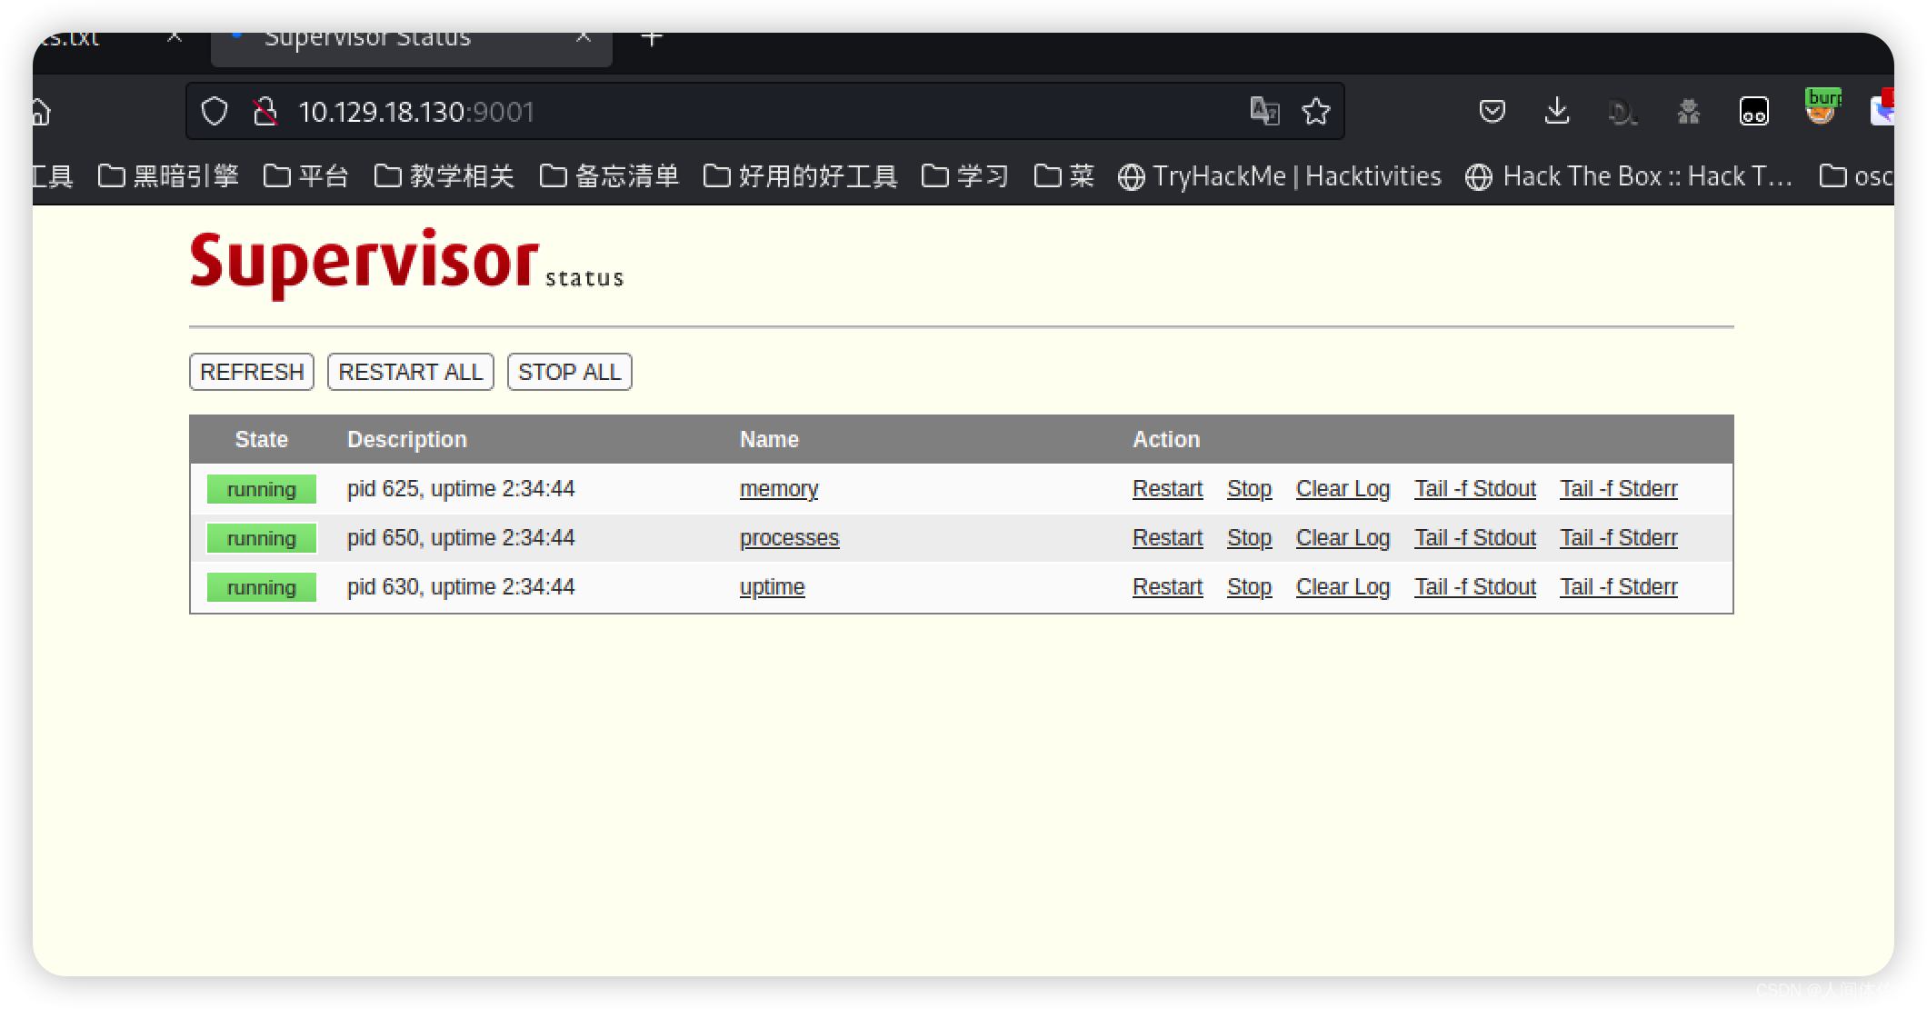The height and width of the screenshot is (1009, 1927).
Task: Open the memory process detail page
Action: [777, 488]
